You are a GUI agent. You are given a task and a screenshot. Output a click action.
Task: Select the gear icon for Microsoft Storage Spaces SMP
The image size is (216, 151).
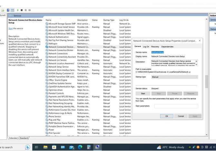click(47, 23)
